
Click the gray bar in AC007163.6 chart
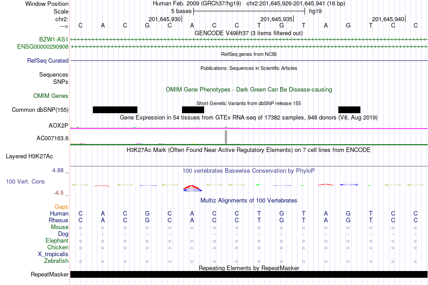coord(226,137)
